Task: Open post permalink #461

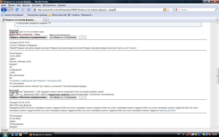Action: 27,42
